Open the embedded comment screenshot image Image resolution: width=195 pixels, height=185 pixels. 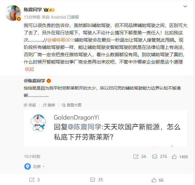tap(105, 128)
